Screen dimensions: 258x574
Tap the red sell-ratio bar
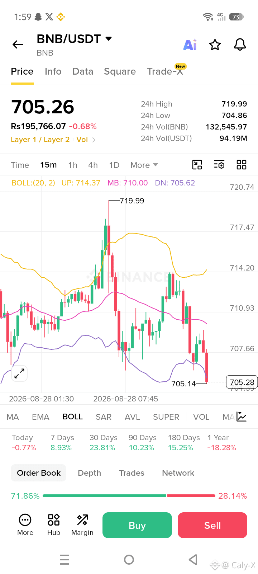point(191,496)
